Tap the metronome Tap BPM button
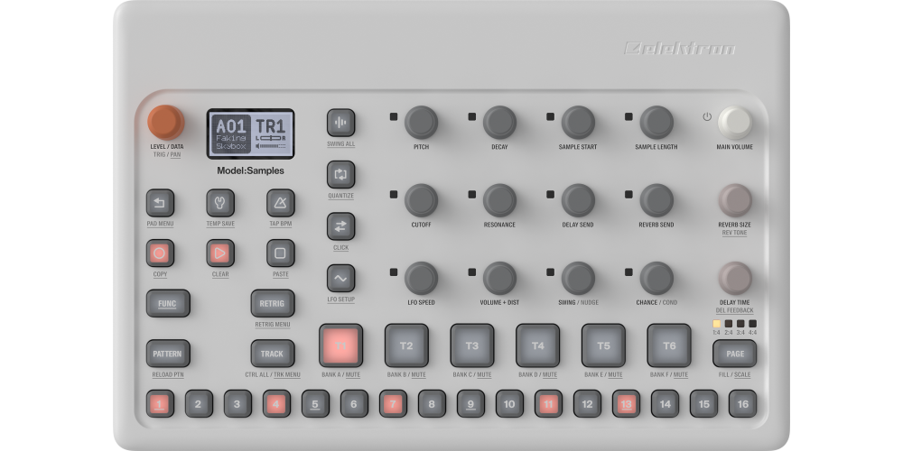The height and width of the screenshot is (451, 903). point(281,203)
